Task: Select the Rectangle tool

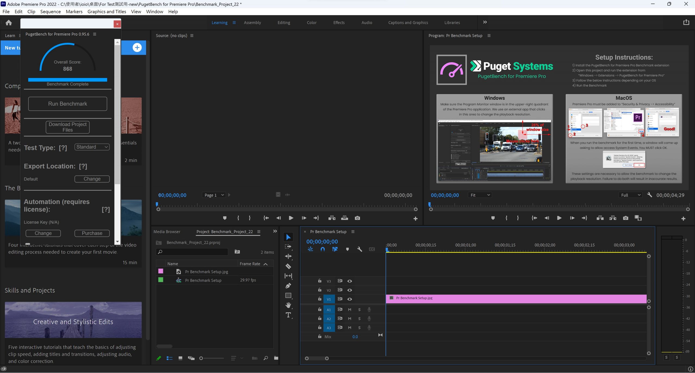Action: pyautogui.click(x=288, y=296)
